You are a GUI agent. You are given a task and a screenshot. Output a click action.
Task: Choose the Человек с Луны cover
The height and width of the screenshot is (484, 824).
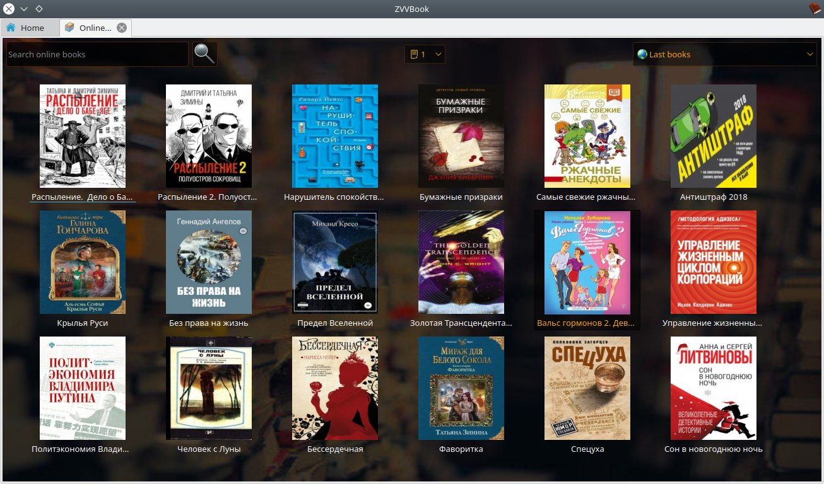(x=209, y=388)
